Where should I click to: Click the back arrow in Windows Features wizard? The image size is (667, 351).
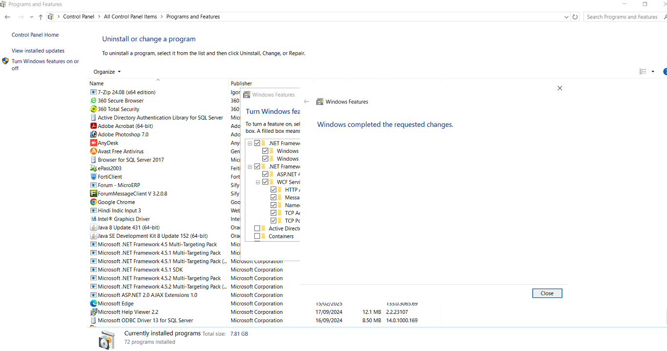[306, 102]
